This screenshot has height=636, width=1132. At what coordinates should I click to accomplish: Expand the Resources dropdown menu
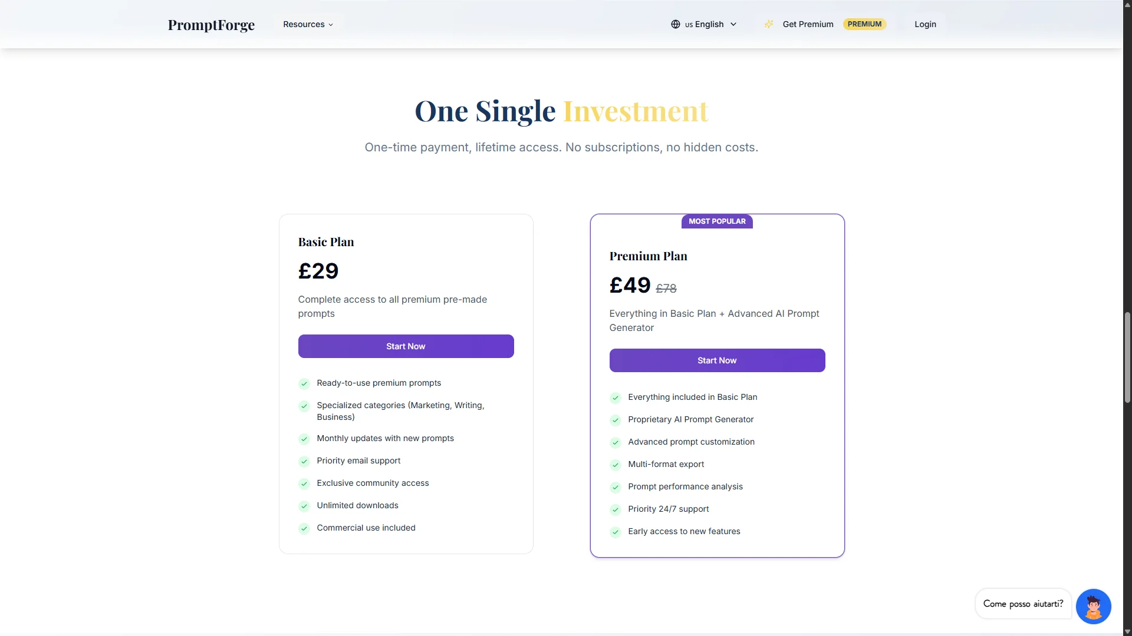(308, 24)
